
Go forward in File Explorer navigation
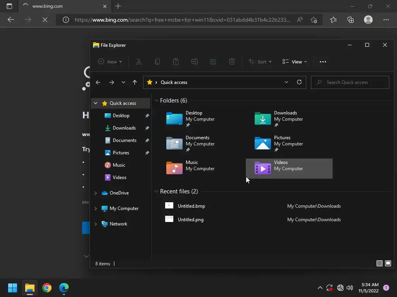[x=111, y=82]
